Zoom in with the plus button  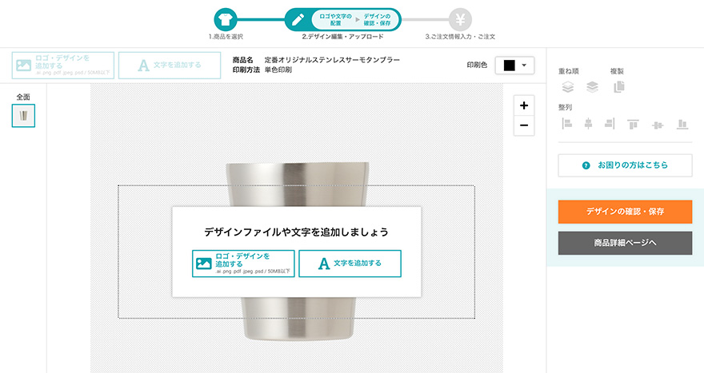point(524,105)
